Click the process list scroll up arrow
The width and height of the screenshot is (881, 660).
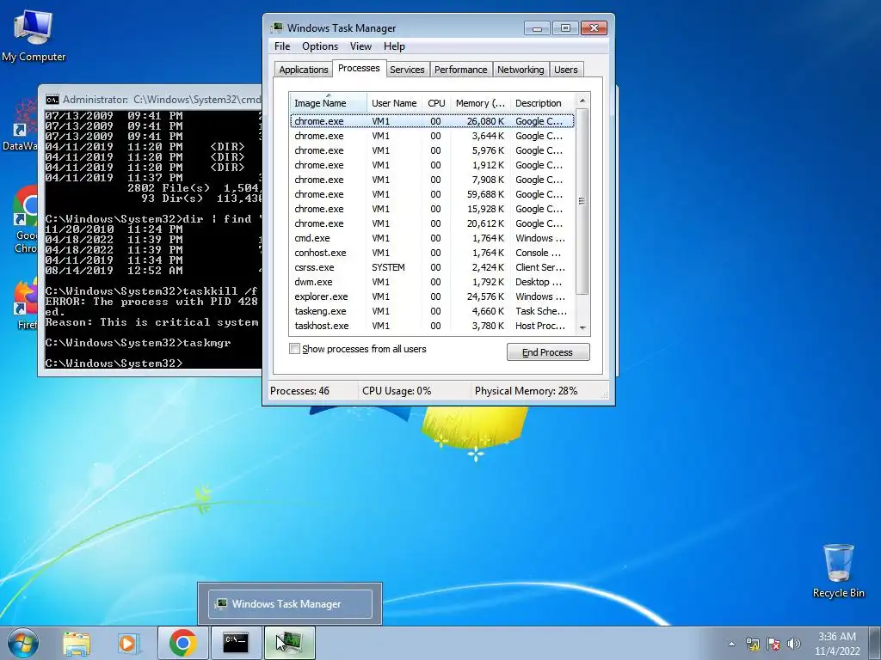(x=582, y=101)
